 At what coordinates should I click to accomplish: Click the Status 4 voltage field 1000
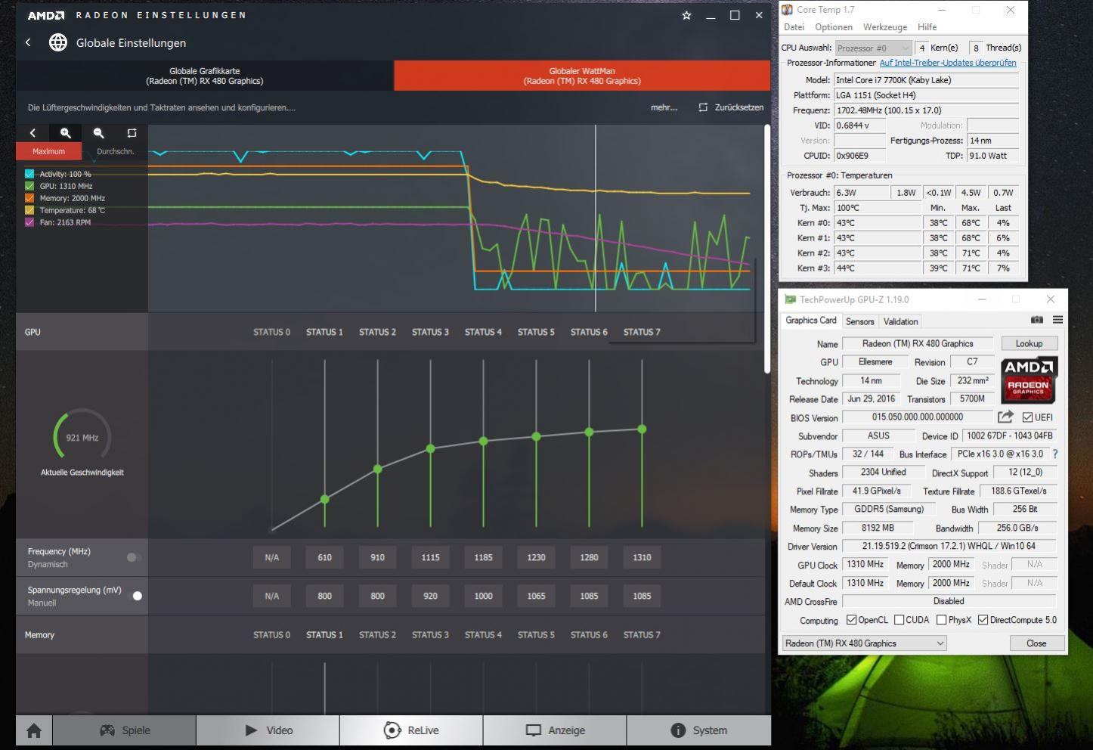(x=483, y=596)
